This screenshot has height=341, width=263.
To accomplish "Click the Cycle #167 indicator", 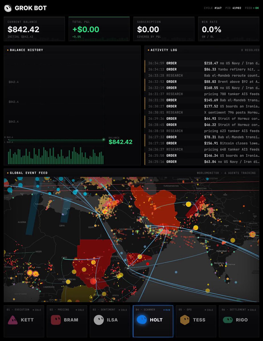I will [212, 8].
